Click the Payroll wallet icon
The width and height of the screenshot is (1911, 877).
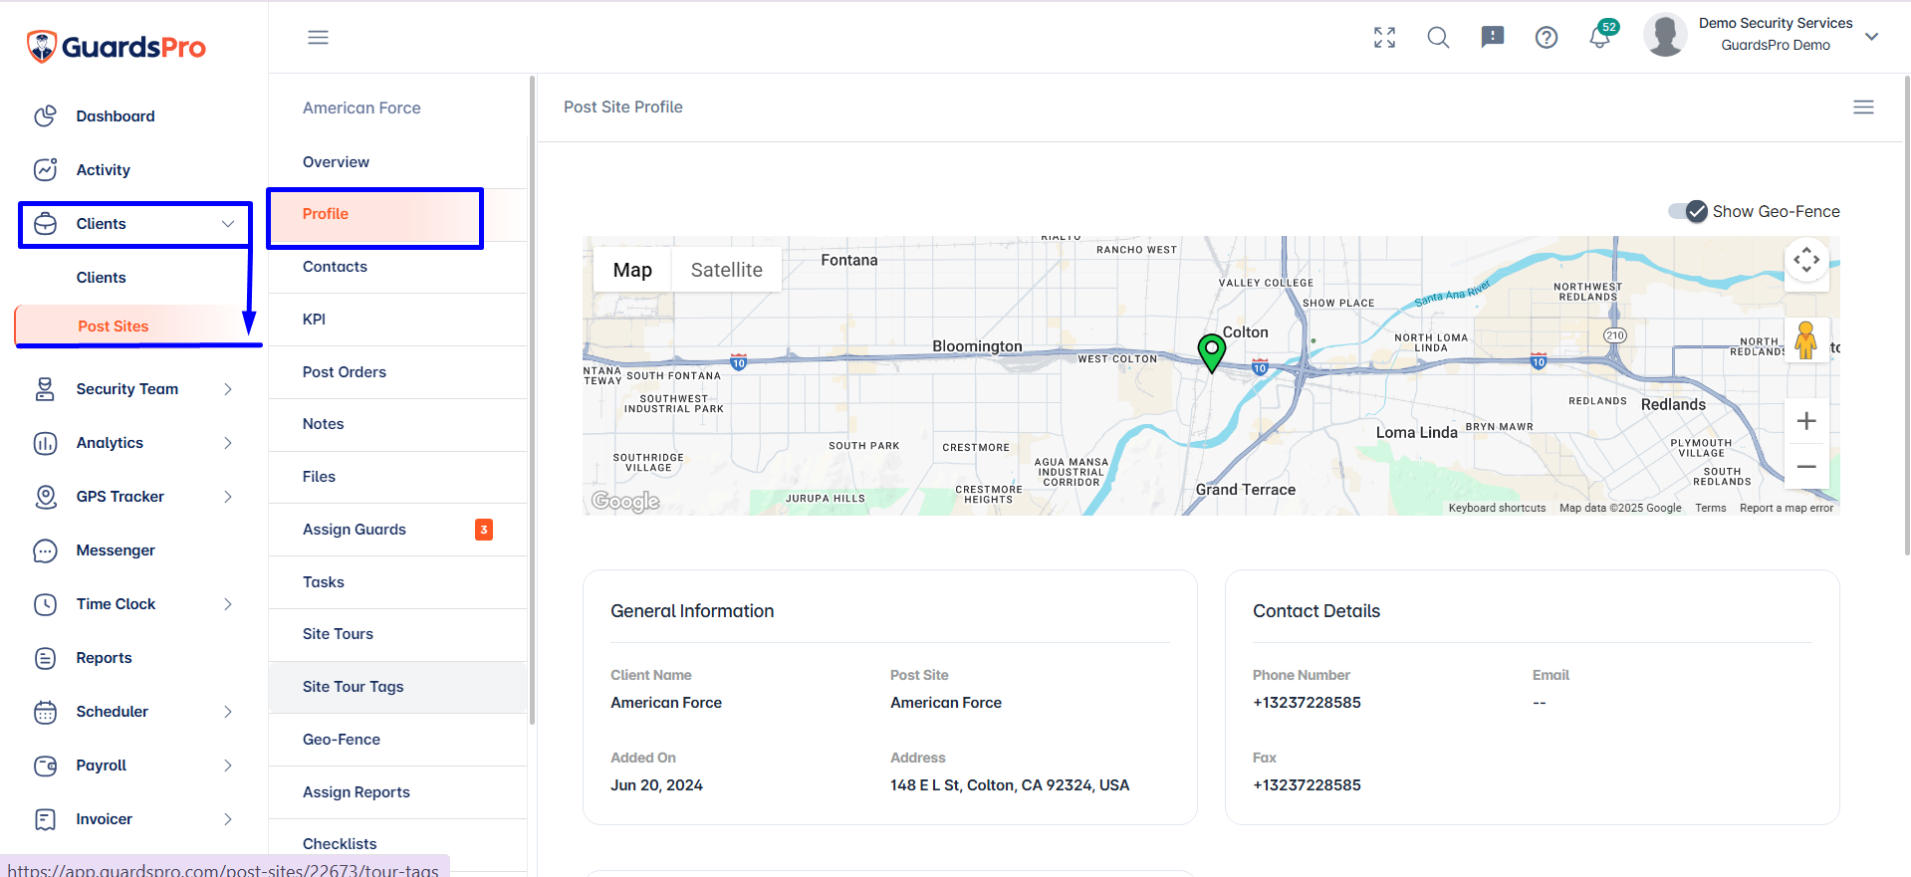[46, 766]
